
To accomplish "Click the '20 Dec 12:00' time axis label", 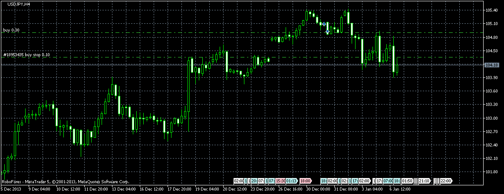I will click(x=235, y=189).
